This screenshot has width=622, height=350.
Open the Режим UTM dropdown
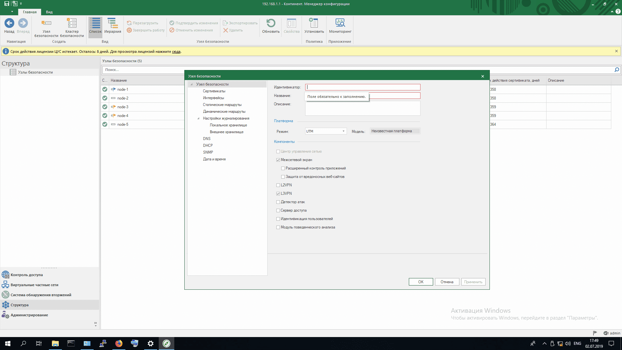coord(343,131)
